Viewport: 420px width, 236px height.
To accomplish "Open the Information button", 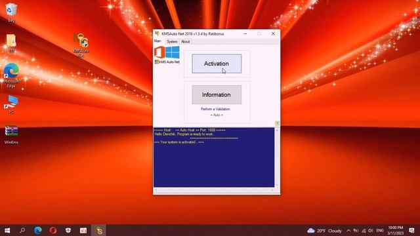I will (217, 94).
